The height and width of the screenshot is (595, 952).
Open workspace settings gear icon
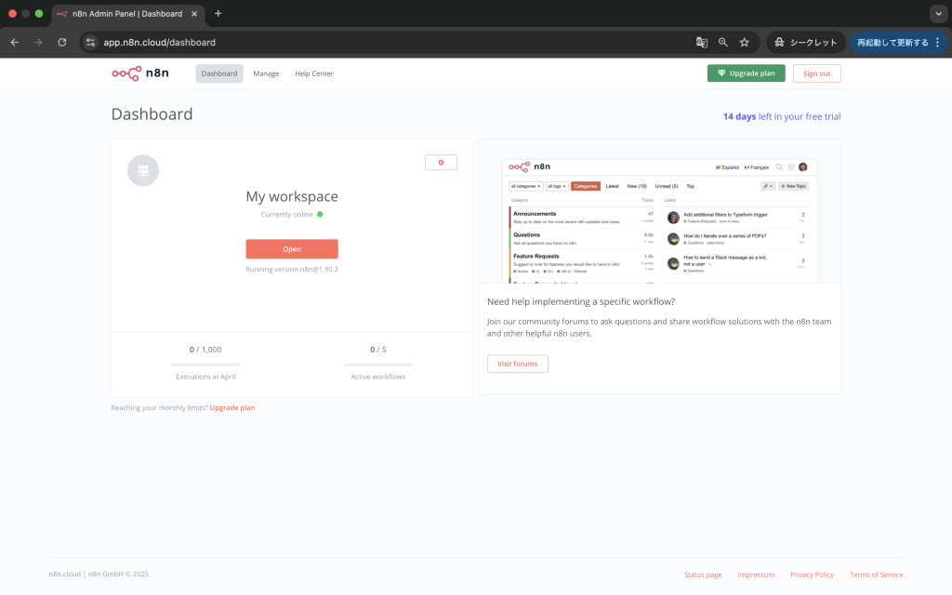pyautogui.click(x=441, y=163)
